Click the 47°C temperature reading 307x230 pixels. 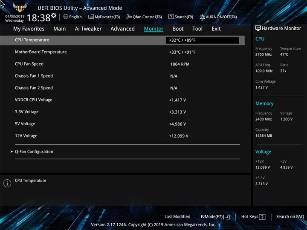click(x=284, y=55)
